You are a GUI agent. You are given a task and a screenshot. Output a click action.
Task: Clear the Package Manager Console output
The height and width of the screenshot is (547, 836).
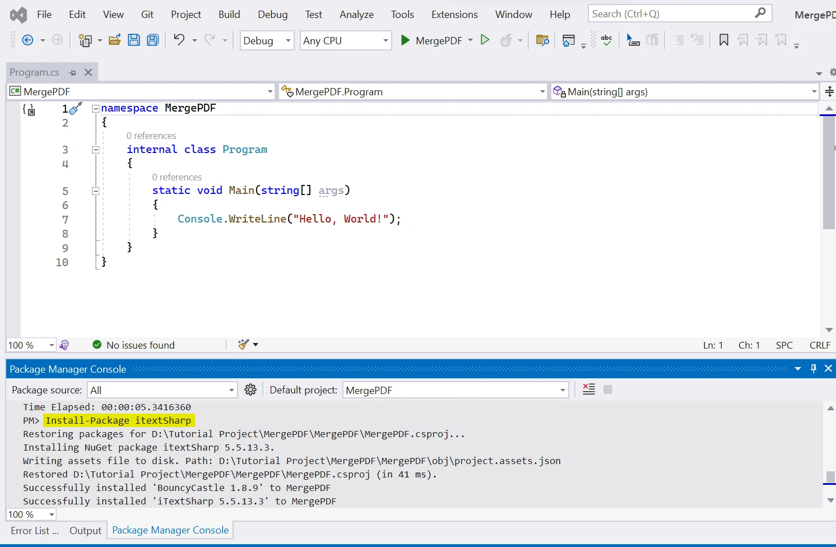589,389
